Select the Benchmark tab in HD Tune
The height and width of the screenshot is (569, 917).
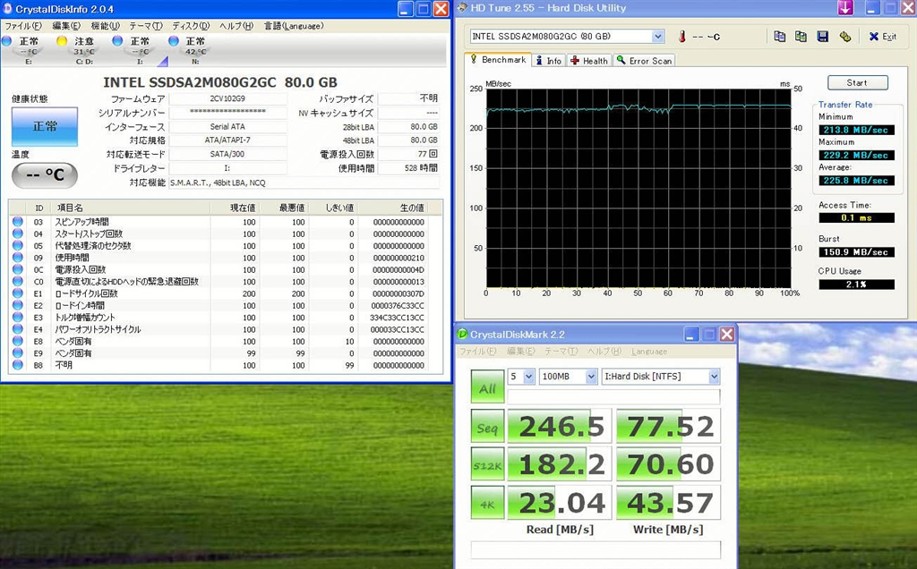[x=498, y=60]
